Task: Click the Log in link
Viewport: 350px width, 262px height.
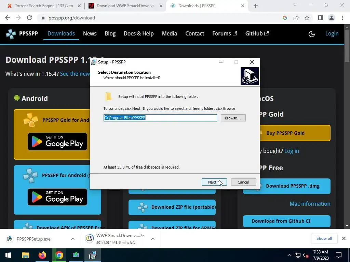Action: pos(292,151)
